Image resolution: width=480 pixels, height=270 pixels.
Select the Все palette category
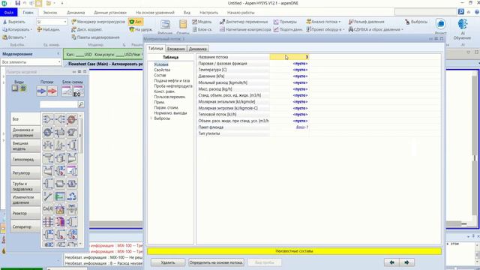click(x=25, y=118)
